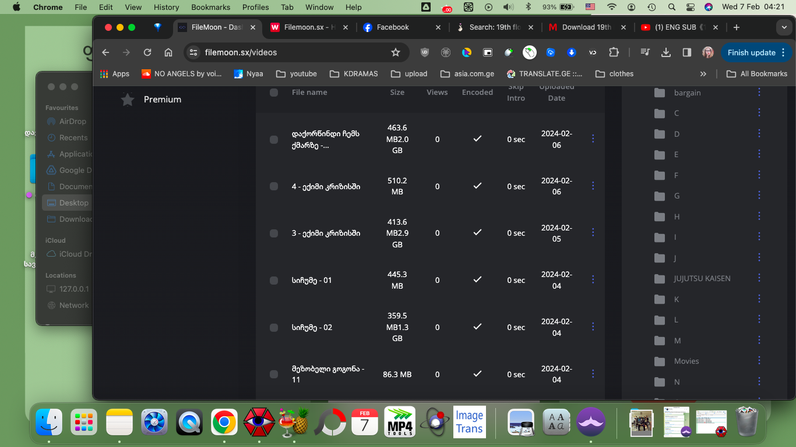Open options menu for სიჩუმე - 02
Image resolution: width=796 pixels, height=447 pixels.
click(x=593, y=327)
